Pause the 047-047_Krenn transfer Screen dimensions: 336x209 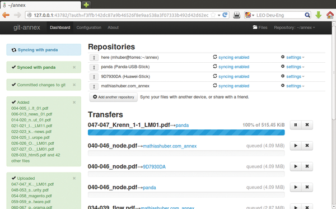click(x=296, y=125)
